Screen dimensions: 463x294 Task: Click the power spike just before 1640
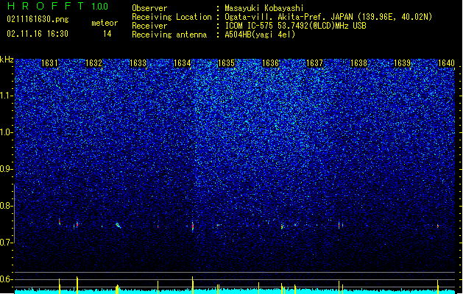pos(438,287)
